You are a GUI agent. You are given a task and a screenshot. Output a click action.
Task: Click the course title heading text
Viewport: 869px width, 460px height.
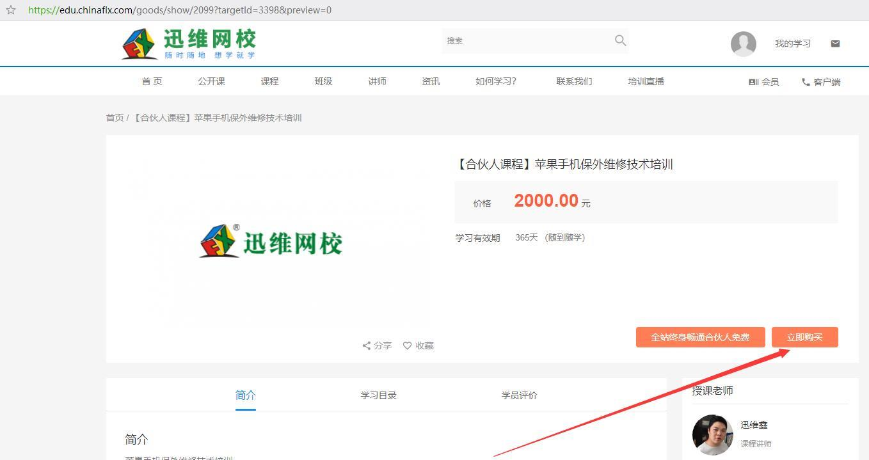[564, 164]
